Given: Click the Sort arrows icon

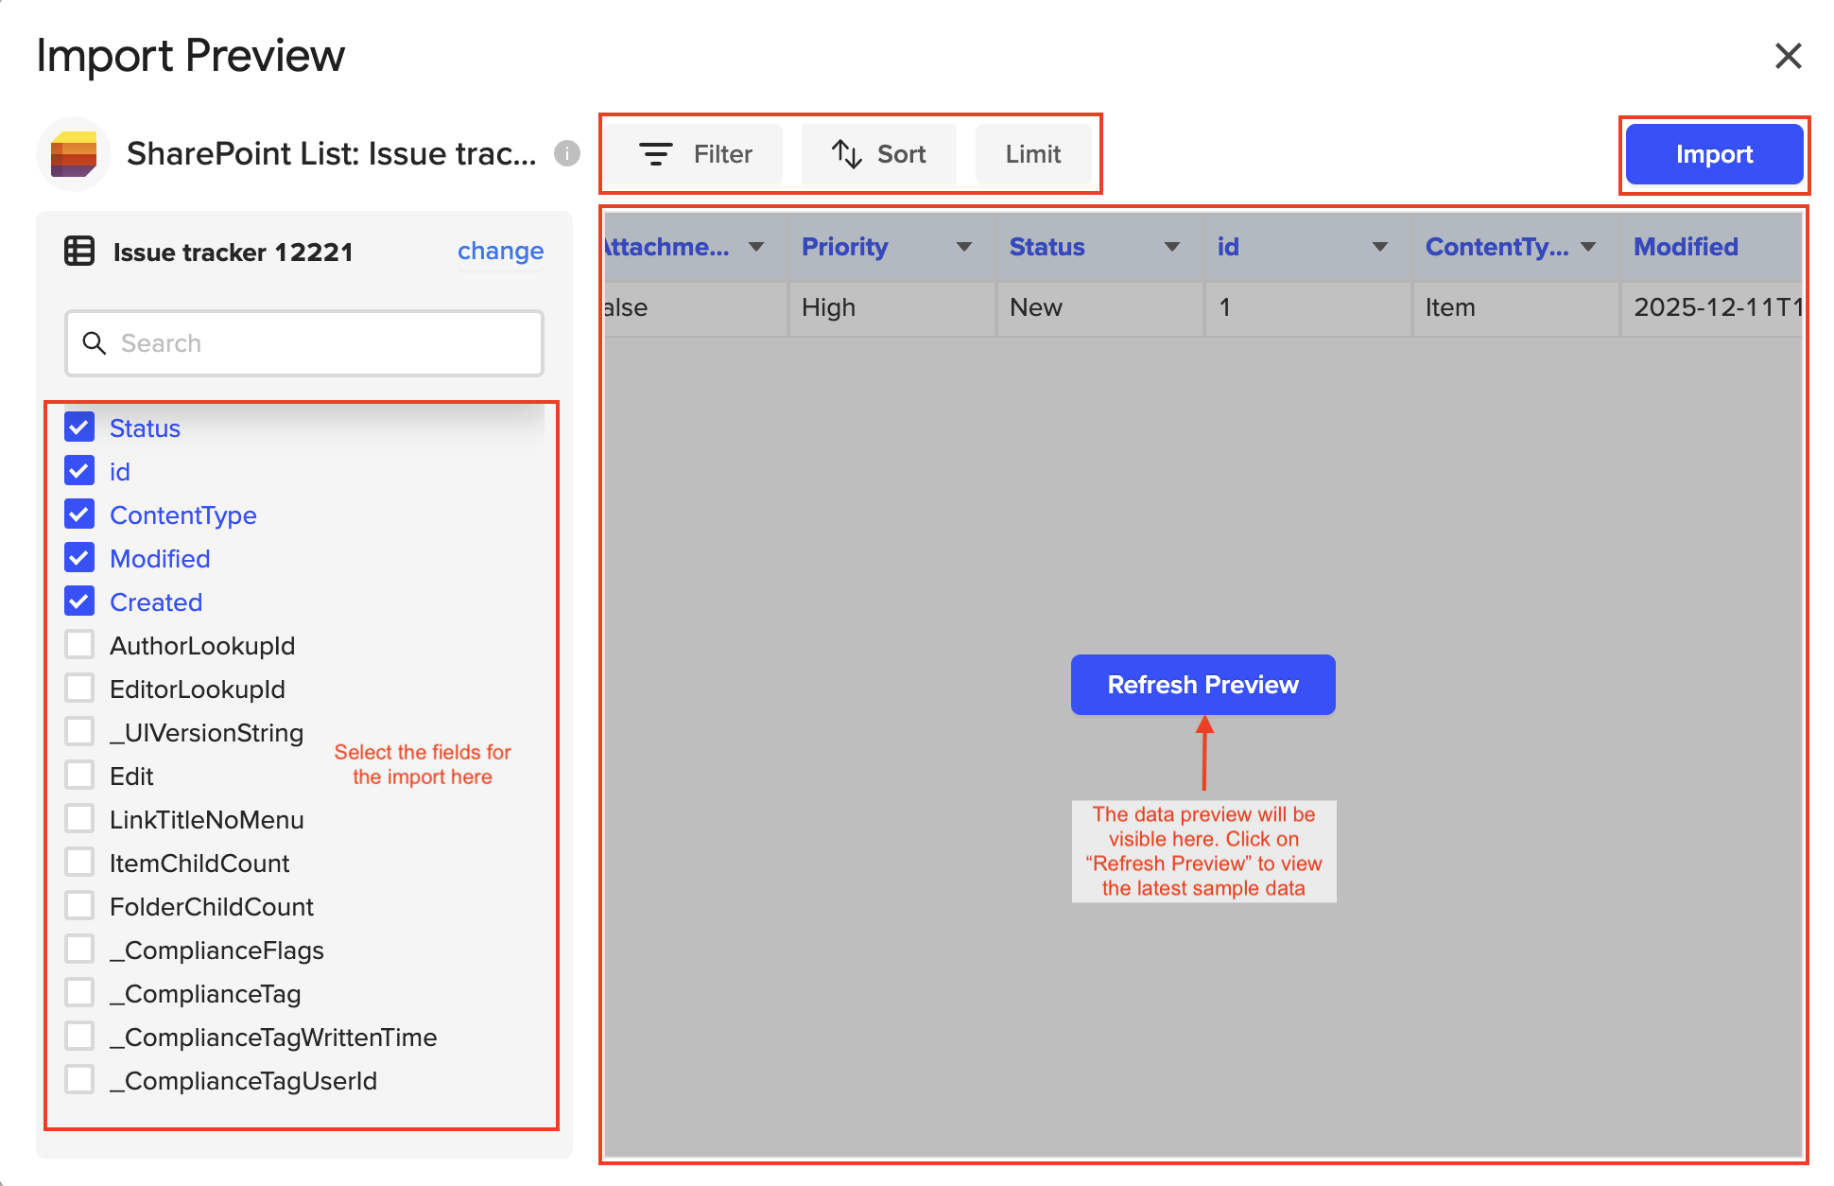Looking at the screenshot, I should click(846, 154).
